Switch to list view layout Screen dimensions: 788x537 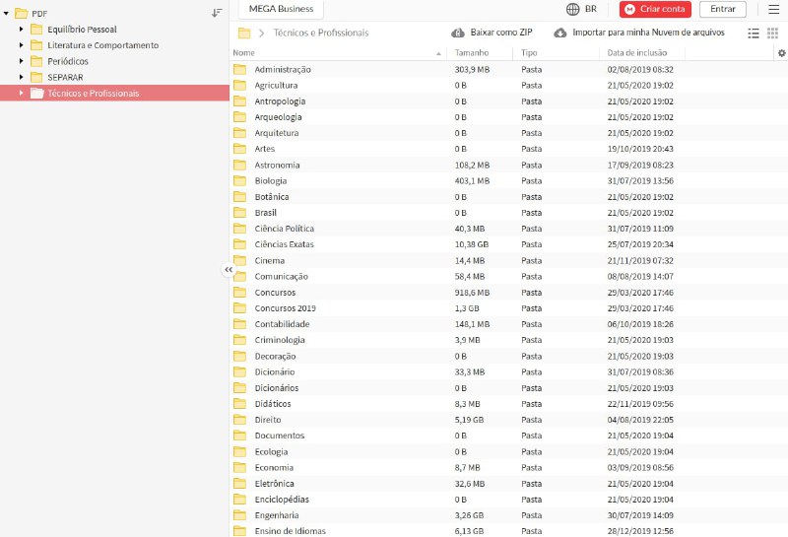754,34
